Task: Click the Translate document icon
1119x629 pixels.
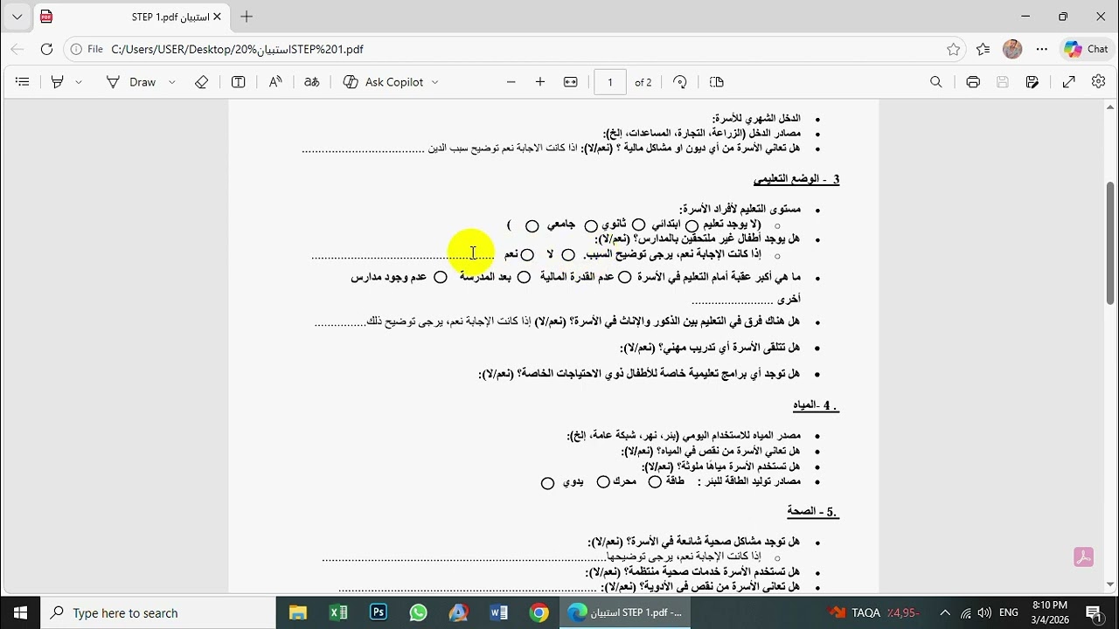Action: click(312, 82)
